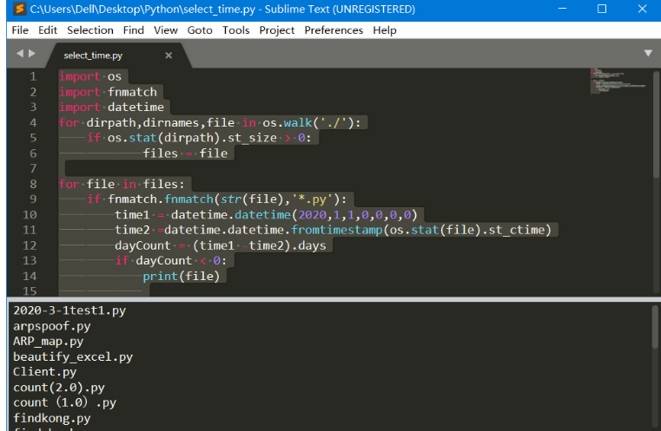This screenshot has height=431, width=661.
Task: Open the tab list dropdown arrow
Action: 648,53
